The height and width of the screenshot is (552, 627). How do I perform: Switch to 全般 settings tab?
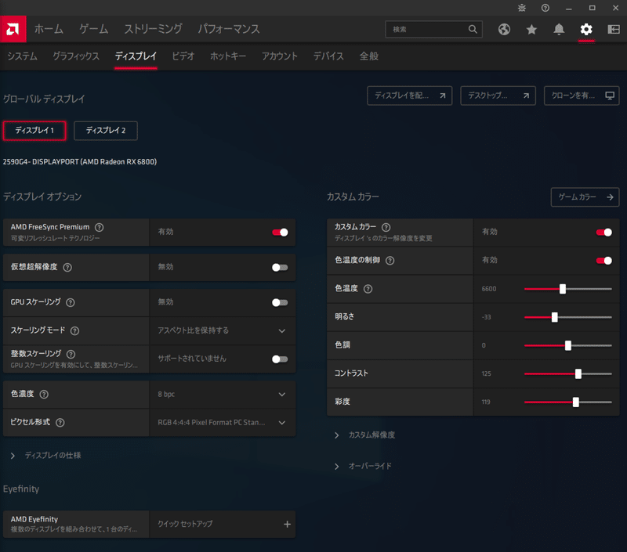[x=368, y=56]
